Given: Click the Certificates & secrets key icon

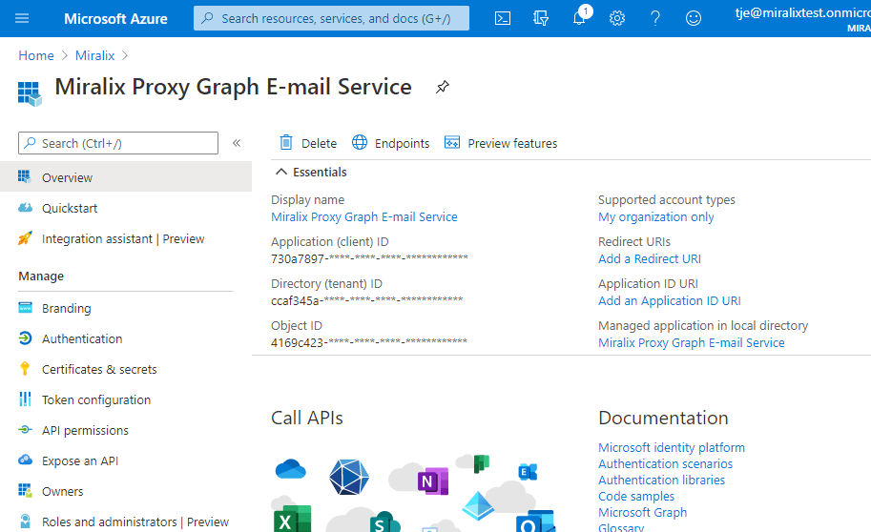Looking at the screenshot, I should [25, 369].
